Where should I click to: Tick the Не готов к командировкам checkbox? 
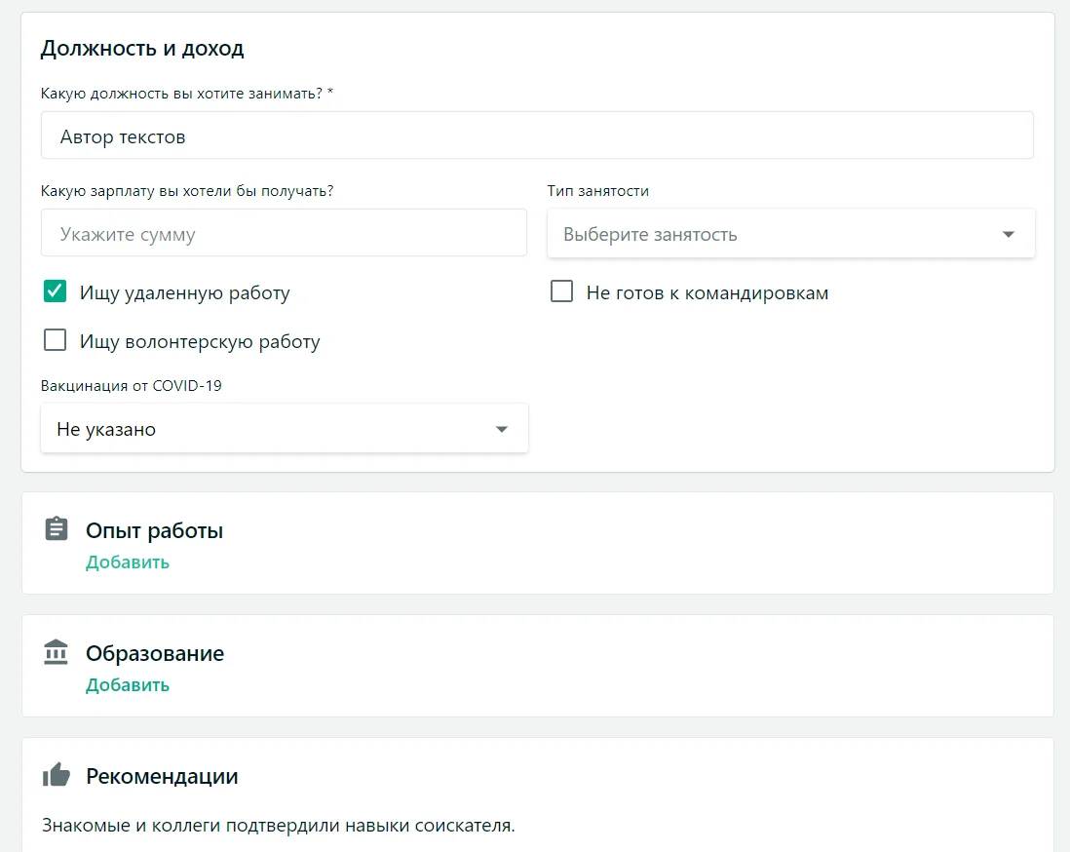pyautogui.click(x=561, y=291)
